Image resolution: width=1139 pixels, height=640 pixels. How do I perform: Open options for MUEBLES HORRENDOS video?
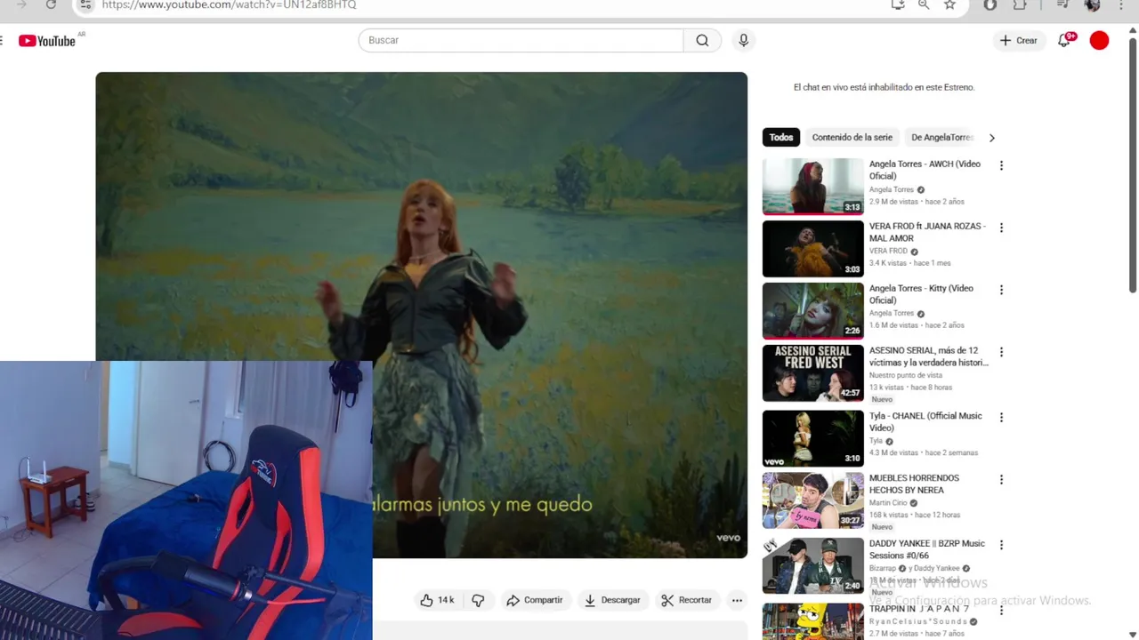pos(1001,479)
